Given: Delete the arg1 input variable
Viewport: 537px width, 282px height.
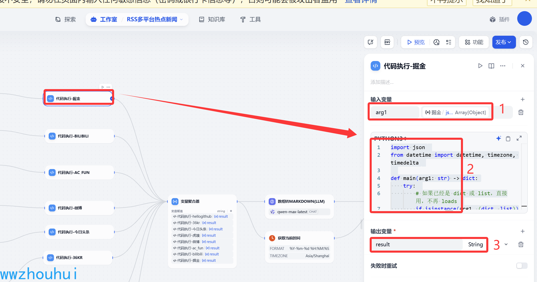Looking at the screenshot, I should click(x=521, y=112).
